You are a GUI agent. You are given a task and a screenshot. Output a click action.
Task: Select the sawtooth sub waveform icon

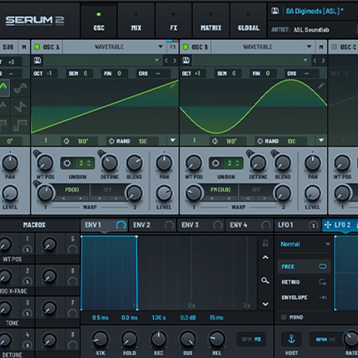[20, 107]
